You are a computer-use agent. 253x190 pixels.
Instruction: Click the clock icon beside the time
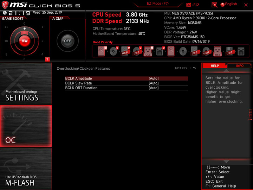click(x=5, y=13)
